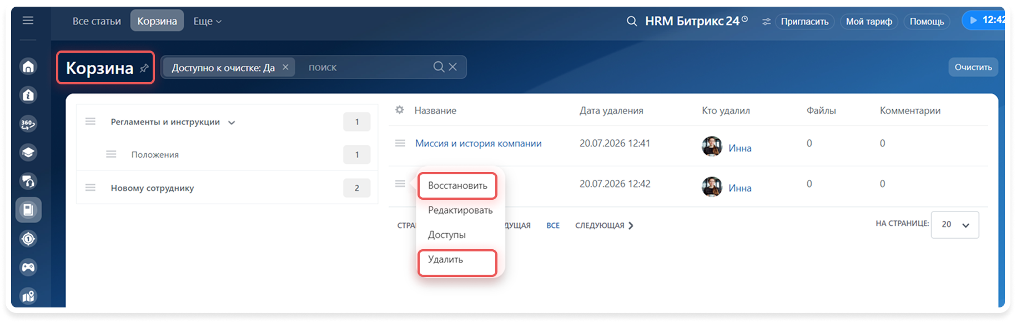Image resolution: width=1016 pixels, height=323 pixels.
Task: Click drag handle for Регламенты и инструкции section
Action: click(x=90, y=122)
